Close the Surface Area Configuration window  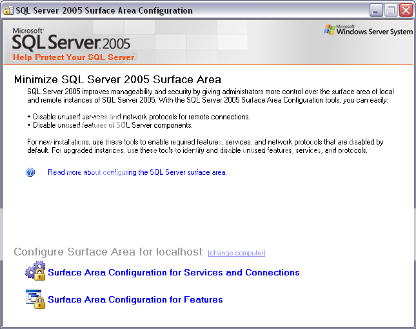[x=406, y=10]
